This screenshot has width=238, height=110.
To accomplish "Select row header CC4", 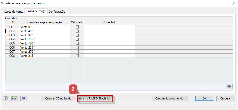I will (12, 39).
